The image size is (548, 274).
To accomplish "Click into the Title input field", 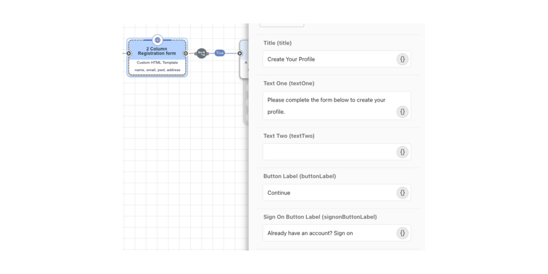I will coord(337,59).
